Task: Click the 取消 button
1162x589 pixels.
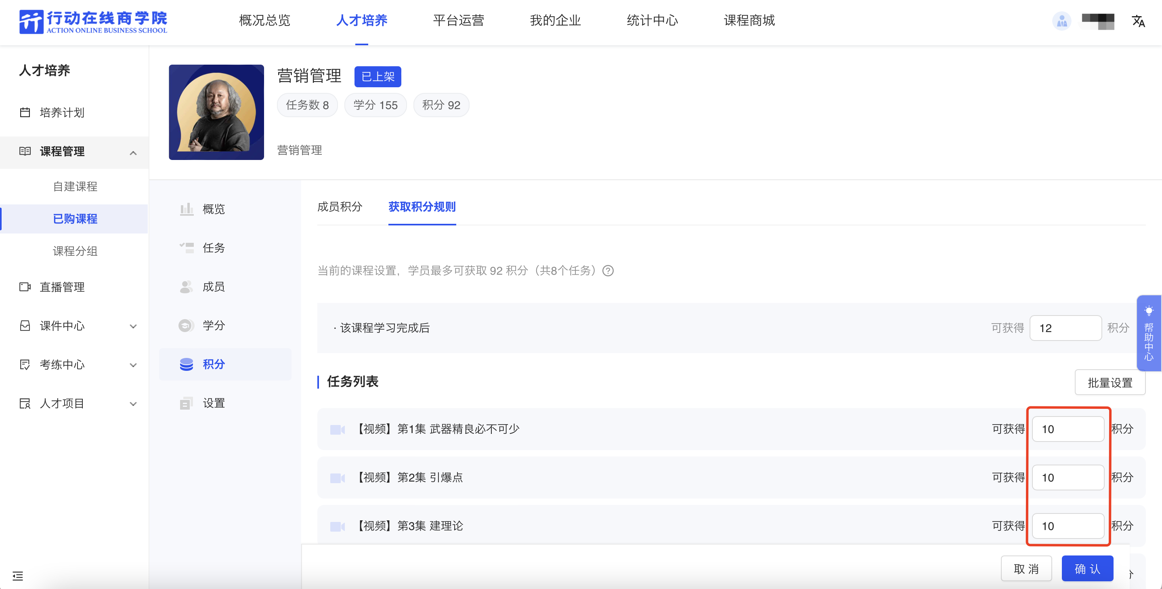Action: pos(1026,569)
